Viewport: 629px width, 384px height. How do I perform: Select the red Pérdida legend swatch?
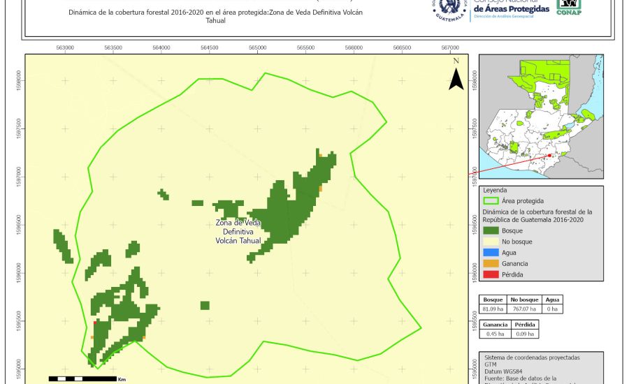click(x=491, y=274)
